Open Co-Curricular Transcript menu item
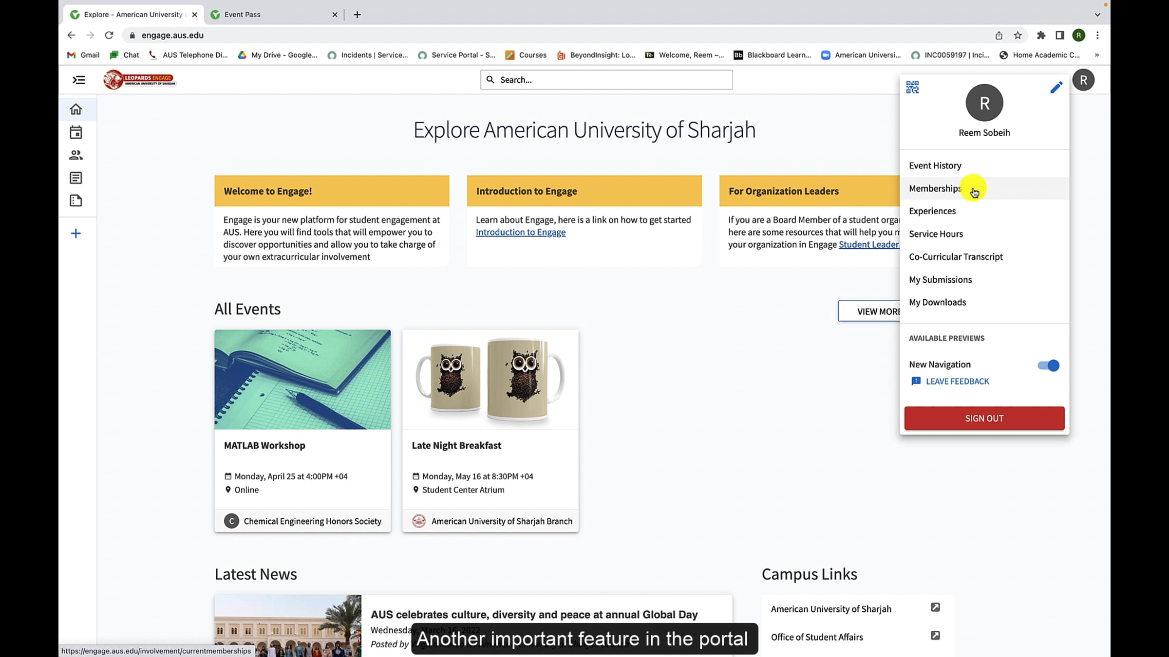Viewport: 1169px width, 657px height. click(984, 257)
